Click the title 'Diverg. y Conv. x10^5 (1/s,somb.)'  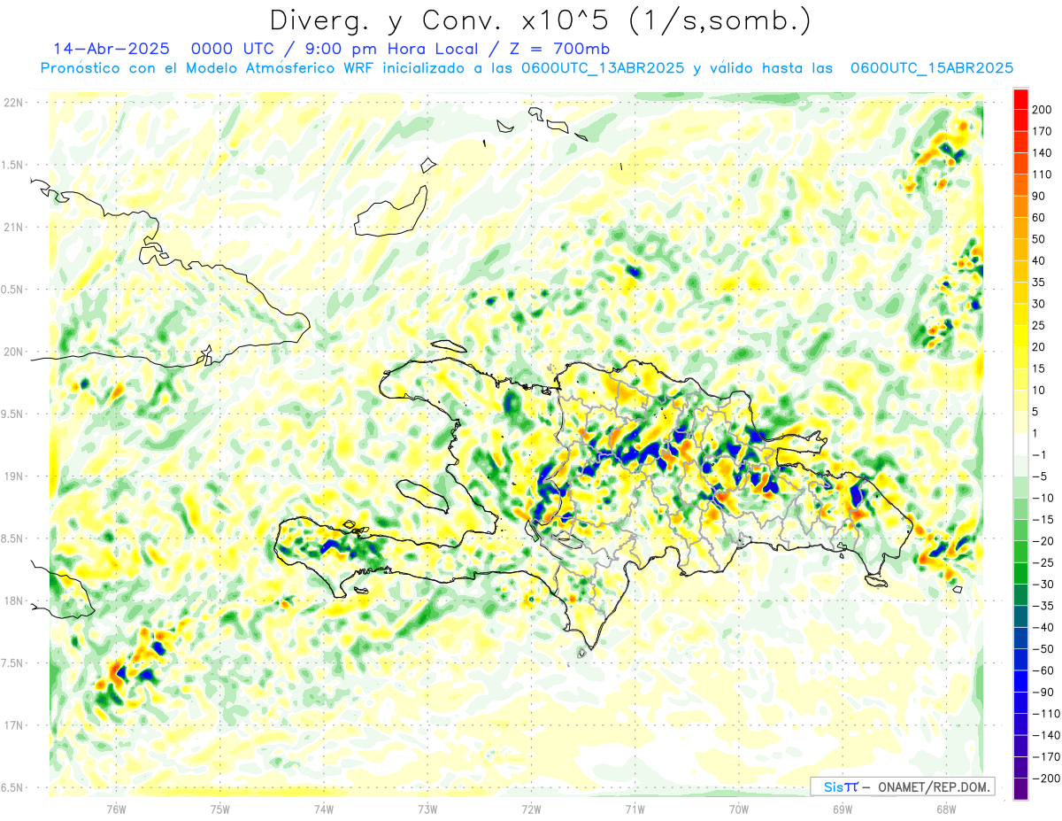coord(540,20)
